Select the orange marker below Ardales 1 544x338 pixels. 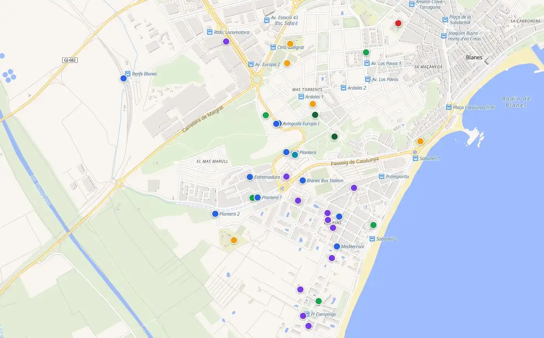[x=313, y=104]
